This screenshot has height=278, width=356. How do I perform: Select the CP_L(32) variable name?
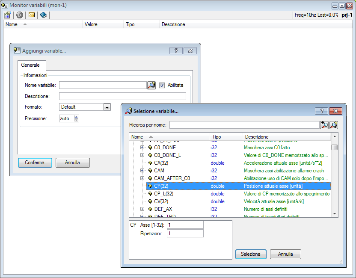coord(164,194)
